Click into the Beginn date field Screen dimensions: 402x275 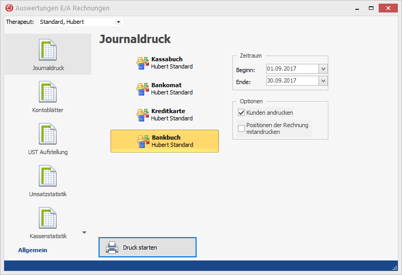[x=291, y=69]
